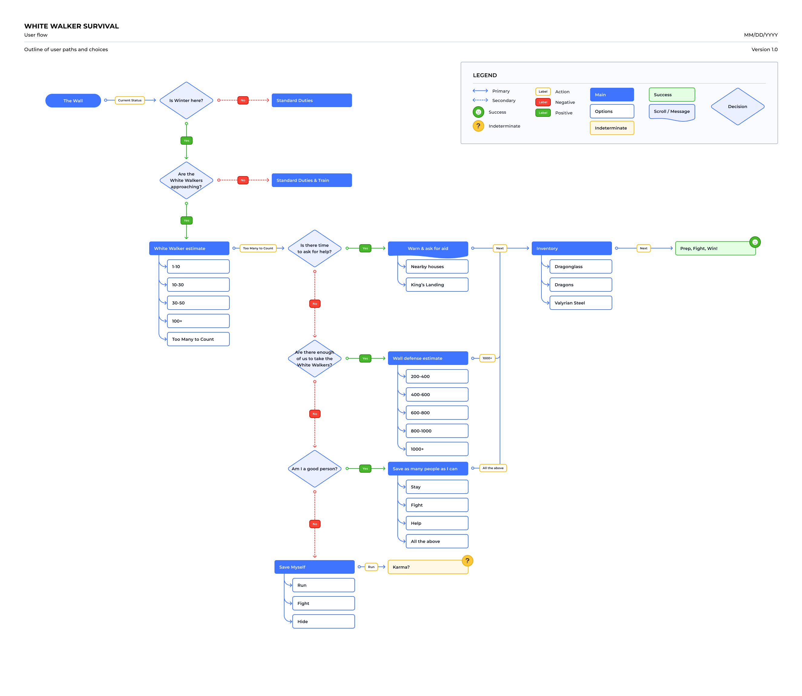Select the Is Winter here? decision diamond

(x=186, y=100)
